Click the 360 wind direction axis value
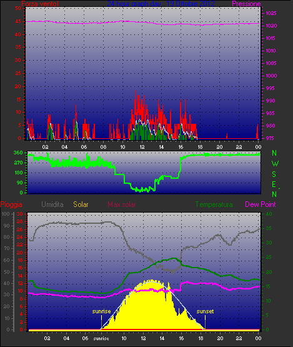Screen dimensions: 293x347 (18, 153)
